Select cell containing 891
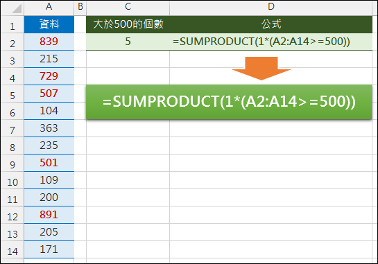Screen dimensions: 378x264 pos(49,215)
